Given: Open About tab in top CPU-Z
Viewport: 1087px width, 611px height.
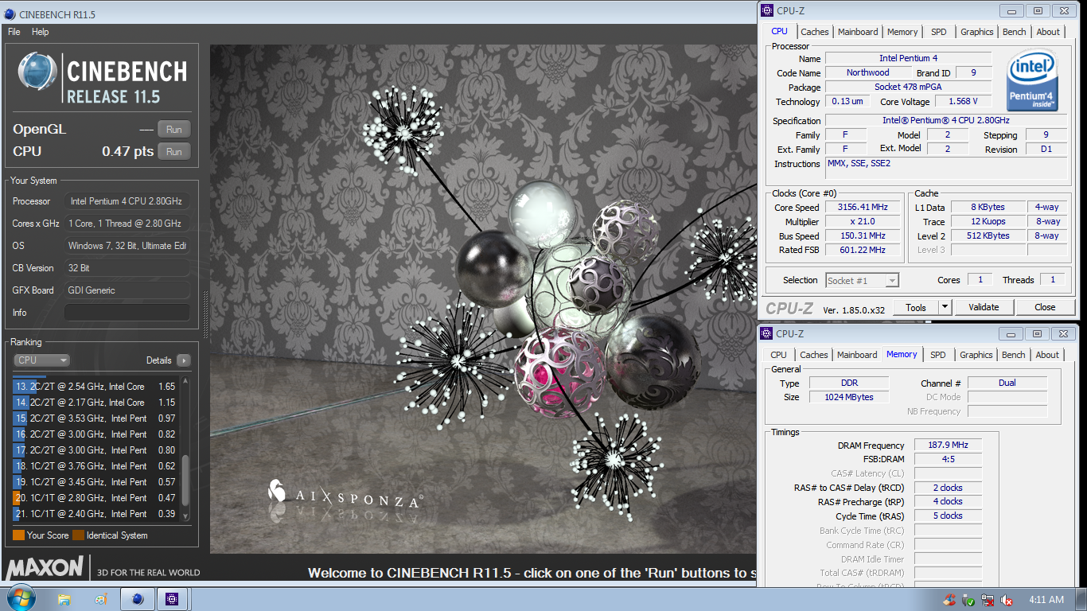Looking at the screenshot, I should pyautogui.click(x=1048, y=32).
